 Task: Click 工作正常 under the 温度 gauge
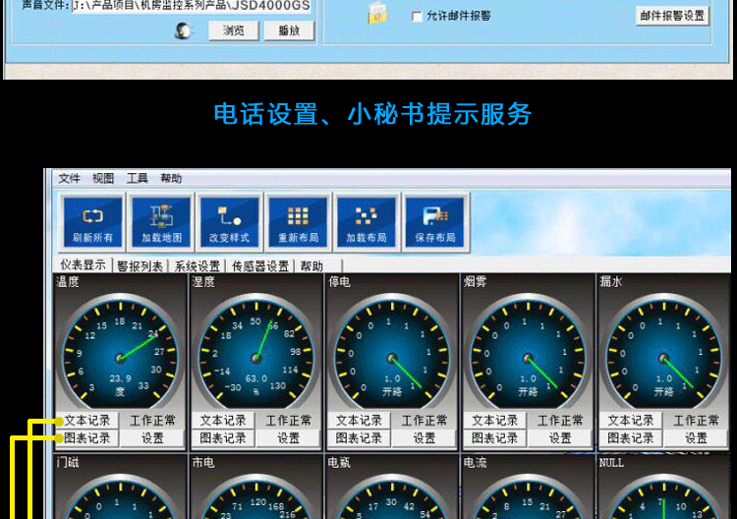(152, 421)
